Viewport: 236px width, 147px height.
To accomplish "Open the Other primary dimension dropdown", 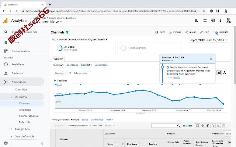I will [x=110, y=119].
